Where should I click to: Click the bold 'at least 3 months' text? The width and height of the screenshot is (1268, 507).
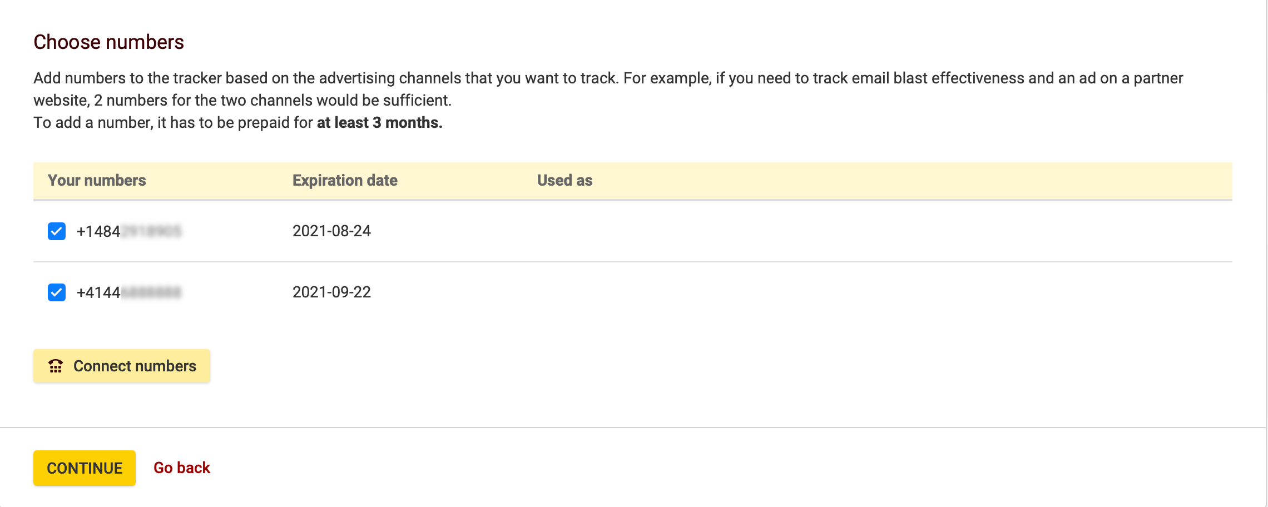(379, 123)
